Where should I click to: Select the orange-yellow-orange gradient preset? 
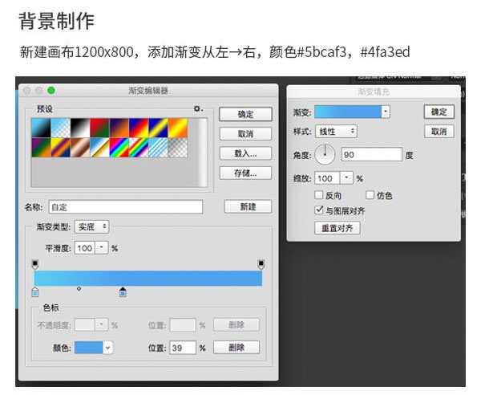pos(178,128)
